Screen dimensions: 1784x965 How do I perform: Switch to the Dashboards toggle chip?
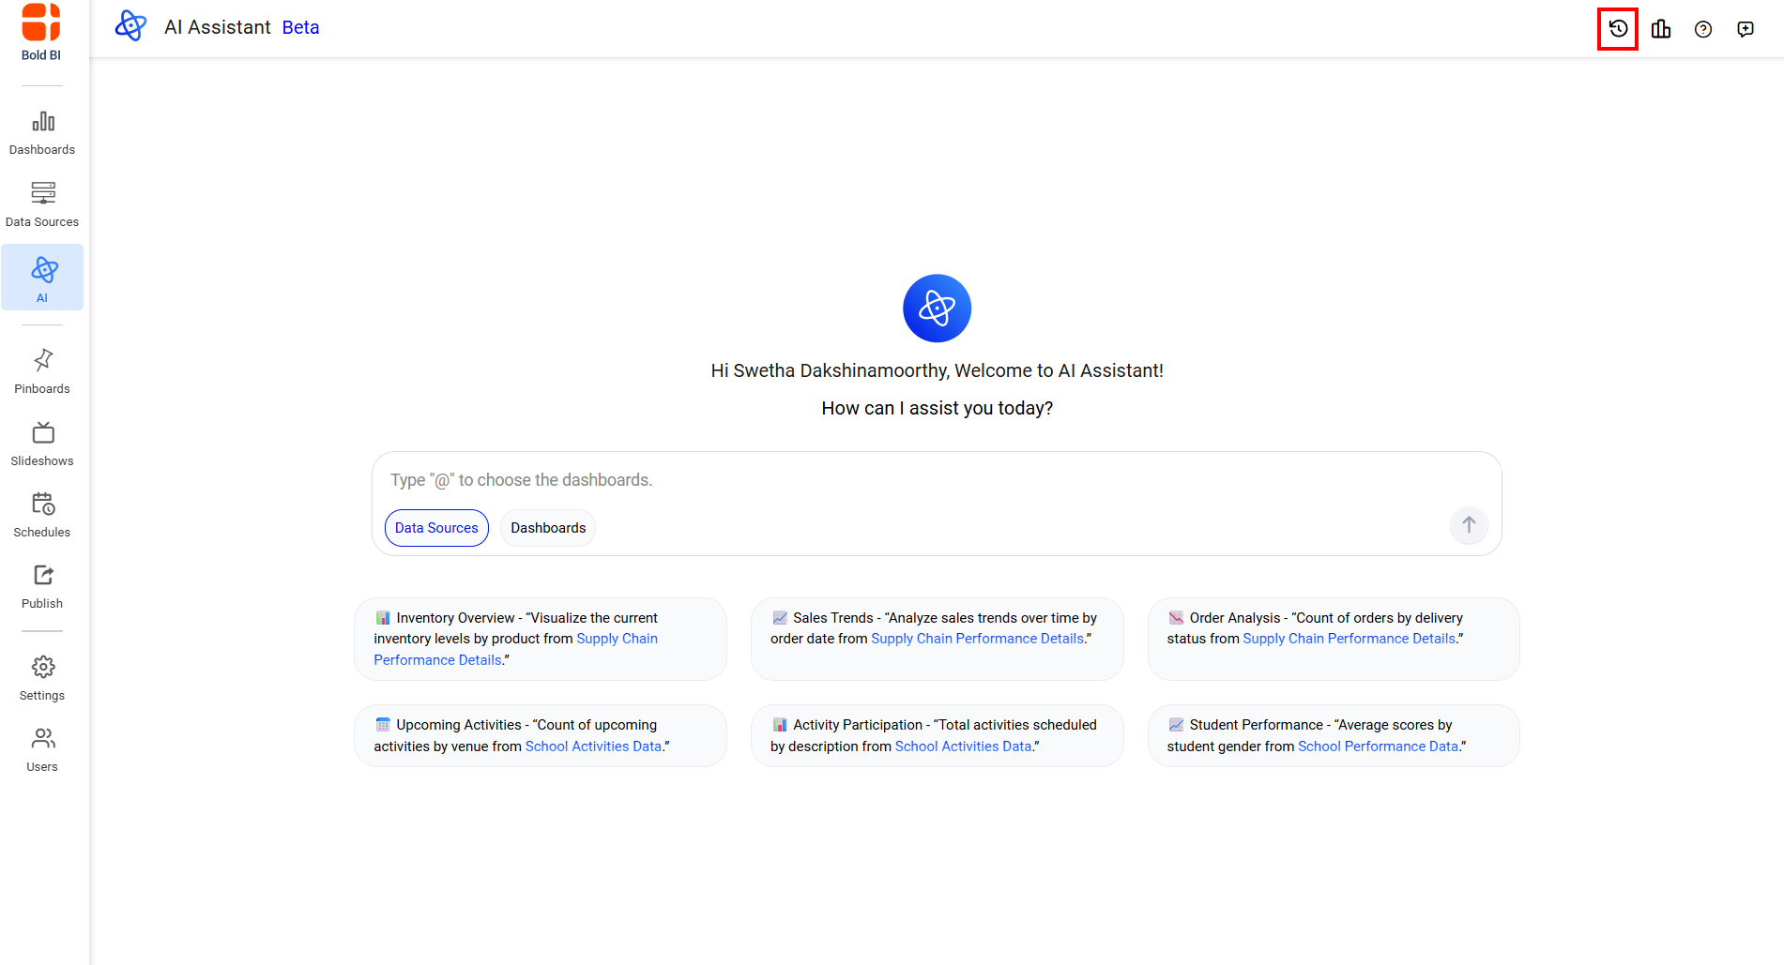pyautogui.click(x=548, y=528)
